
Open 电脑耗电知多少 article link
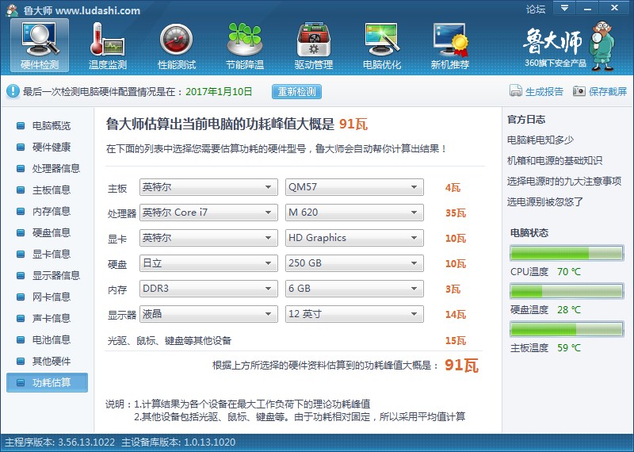pyautogui.click(x=540, y=140)
